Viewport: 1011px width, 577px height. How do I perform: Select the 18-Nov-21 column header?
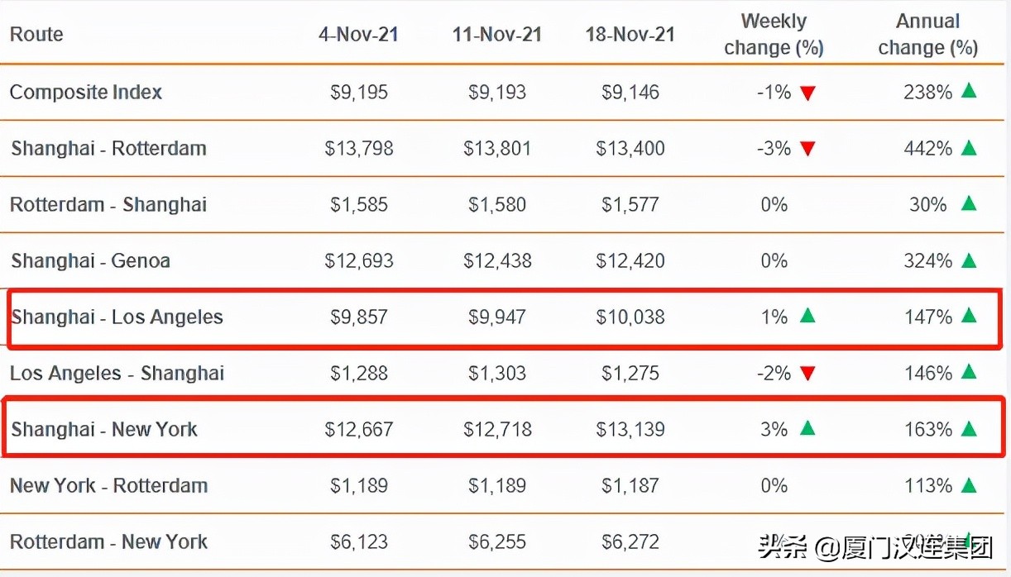point(630,35)
